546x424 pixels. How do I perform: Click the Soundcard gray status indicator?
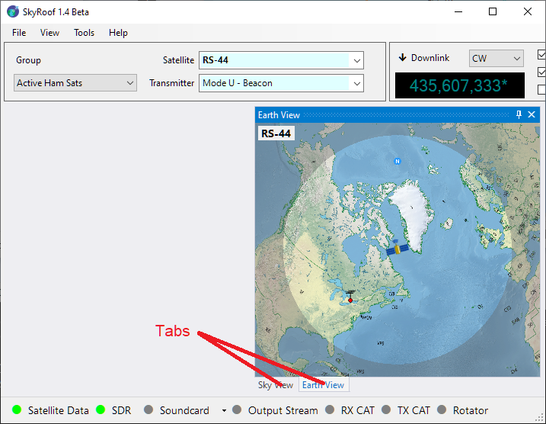click(148, 410)
